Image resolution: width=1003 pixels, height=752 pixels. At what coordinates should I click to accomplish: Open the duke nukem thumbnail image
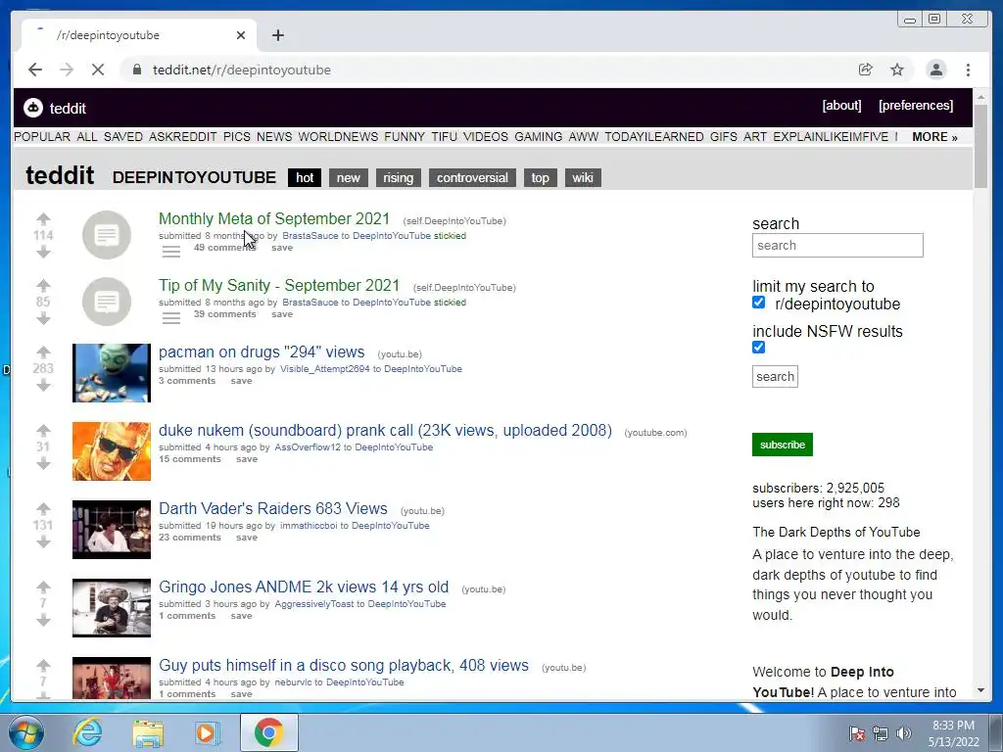click(x=112, y=450)
